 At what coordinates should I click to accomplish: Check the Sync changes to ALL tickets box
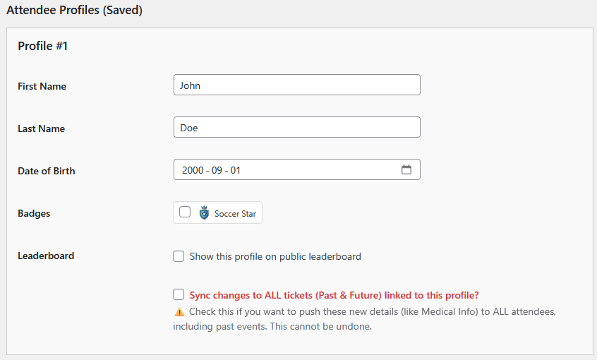[x=179, y=295]
